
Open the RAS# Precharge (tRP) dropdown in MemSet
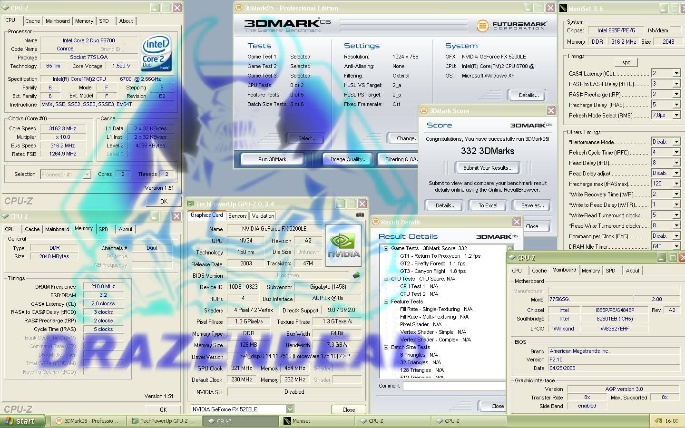(x=676, y=94)
